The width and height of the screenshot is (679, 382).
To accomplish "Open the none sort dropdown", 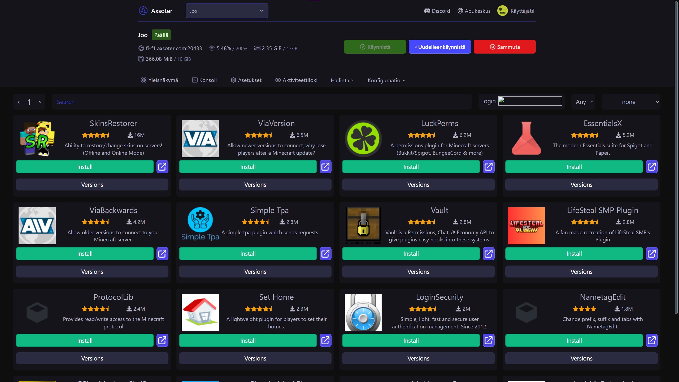I will pyautogui.click(x=631, y=102).
